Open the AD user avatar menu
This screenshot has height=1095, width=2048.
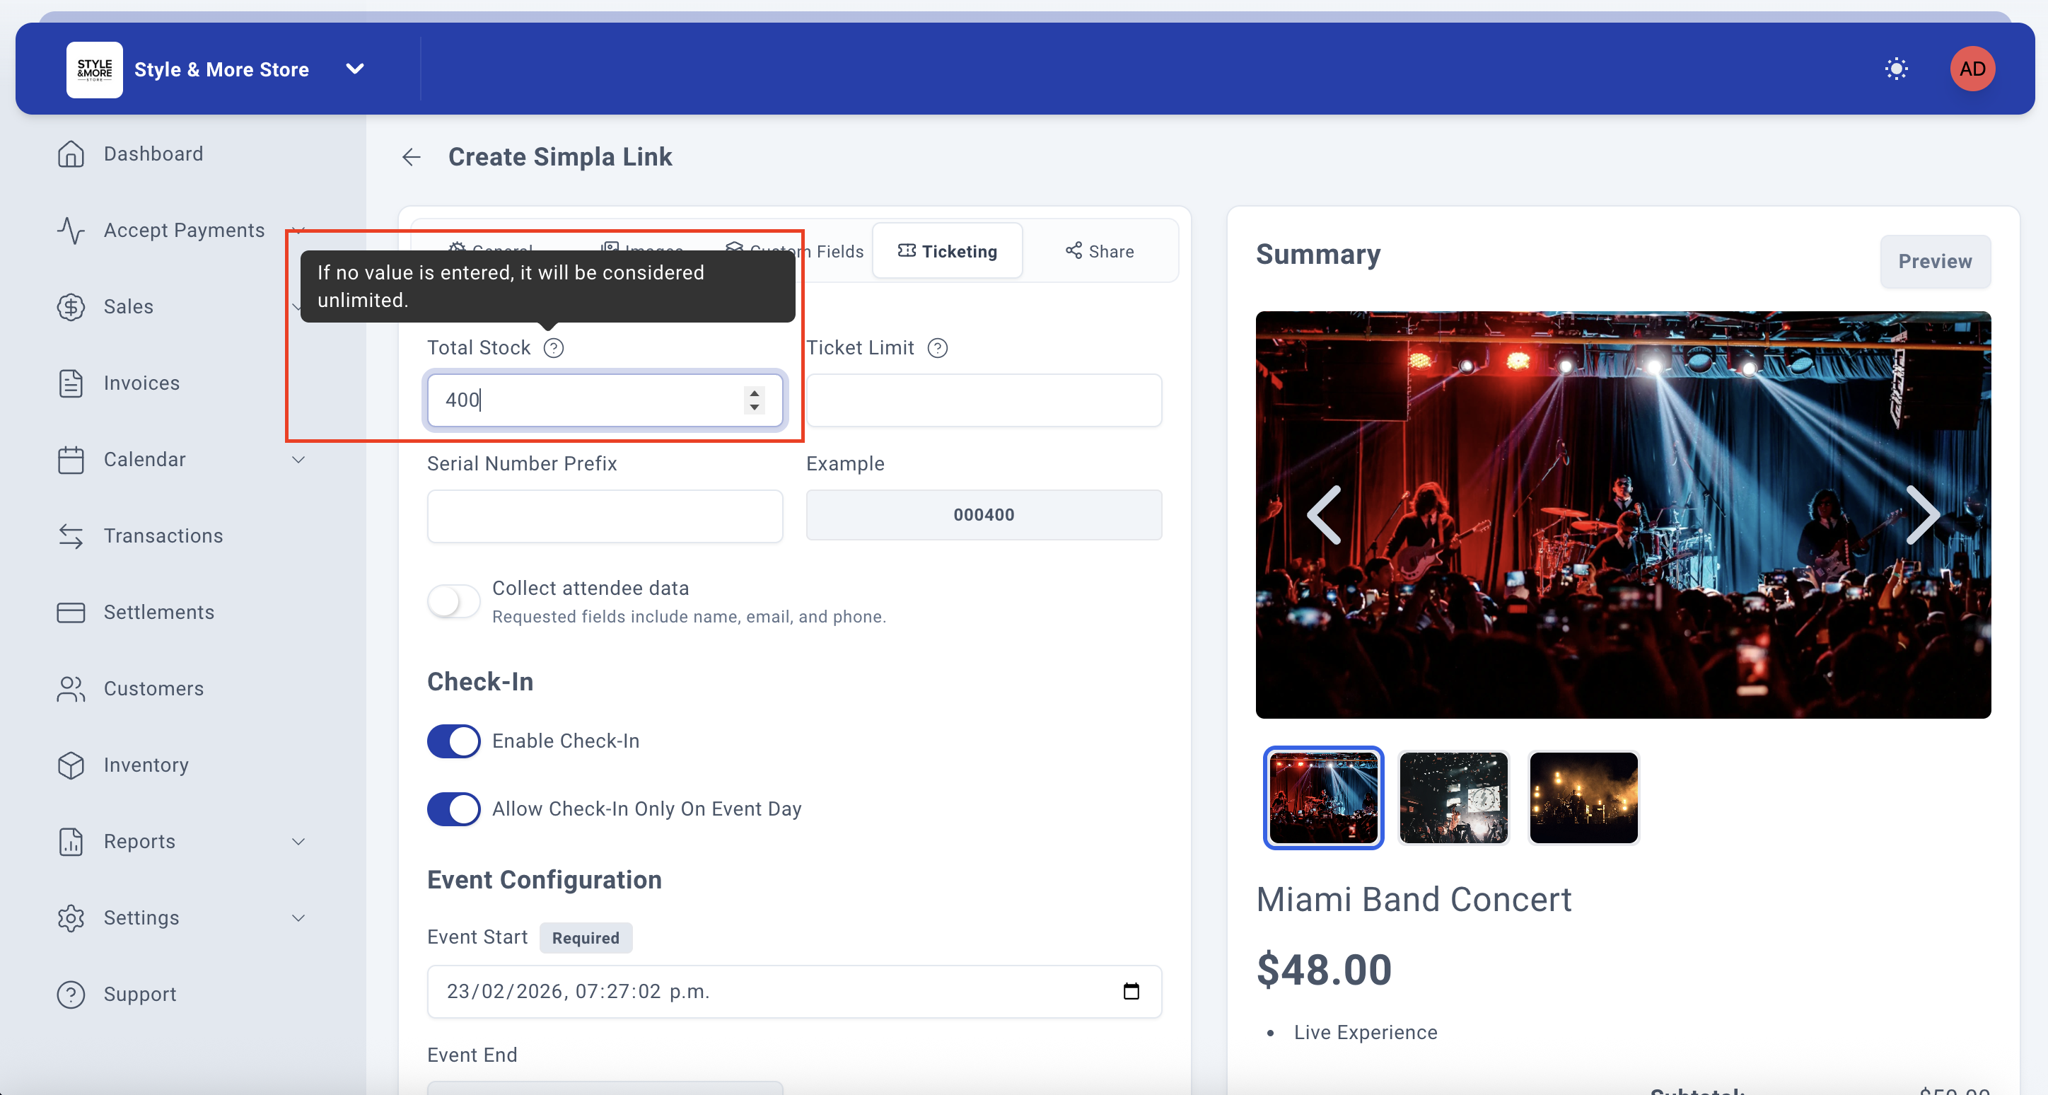[x=1972, y=69]
